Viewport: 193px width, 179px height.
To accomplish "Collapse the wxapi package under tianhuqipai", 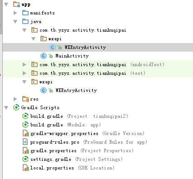I will coord(33,39).
